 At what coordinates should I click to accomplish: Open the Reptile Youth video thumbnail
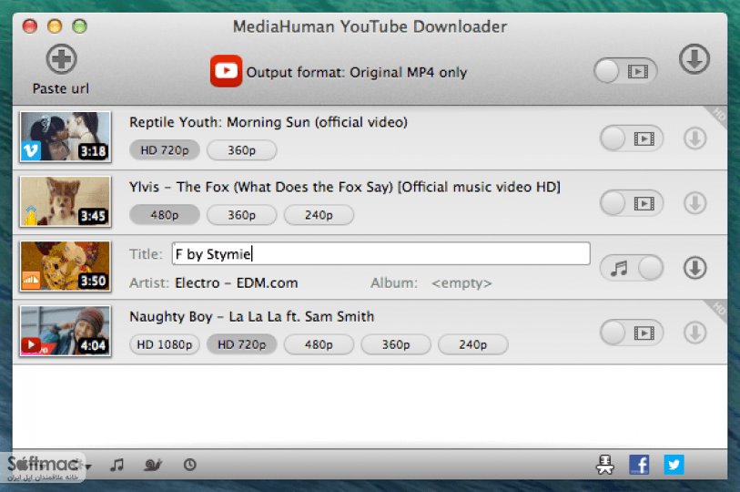click(66, 137)
